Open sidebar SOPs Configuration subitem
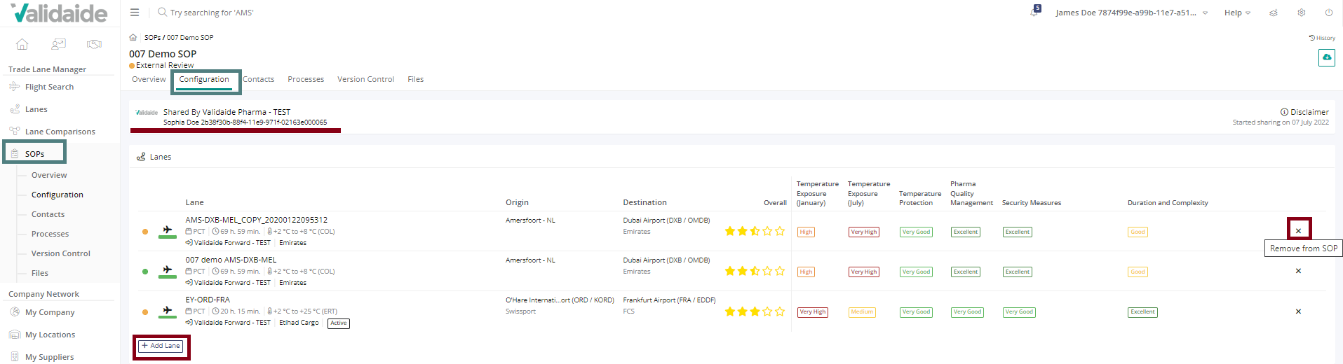1343x364 pixels. click(x=57, y=195)
